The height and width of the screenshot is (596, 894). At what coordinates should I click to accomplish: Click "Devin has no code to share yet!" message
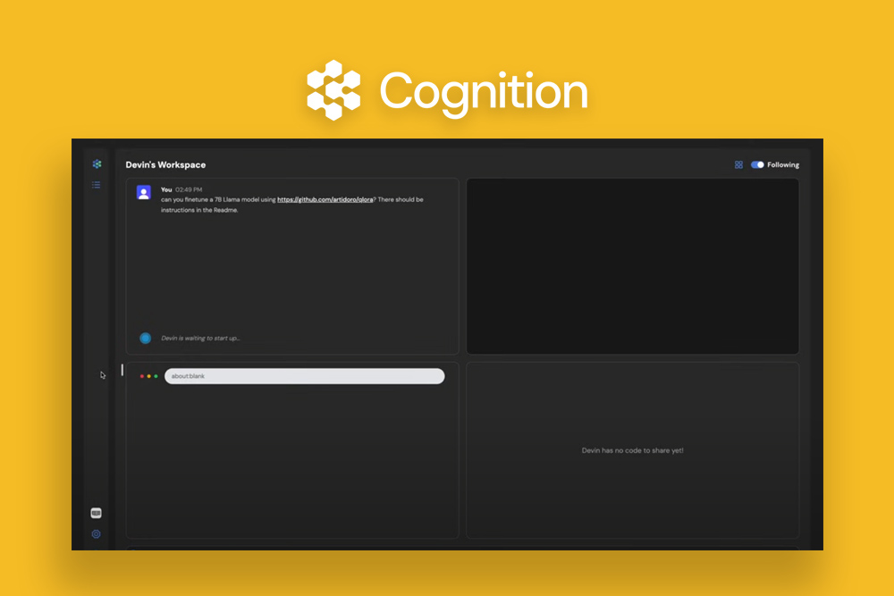pos(632,450)
